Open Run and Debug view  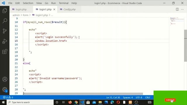[x=5, y=41]
